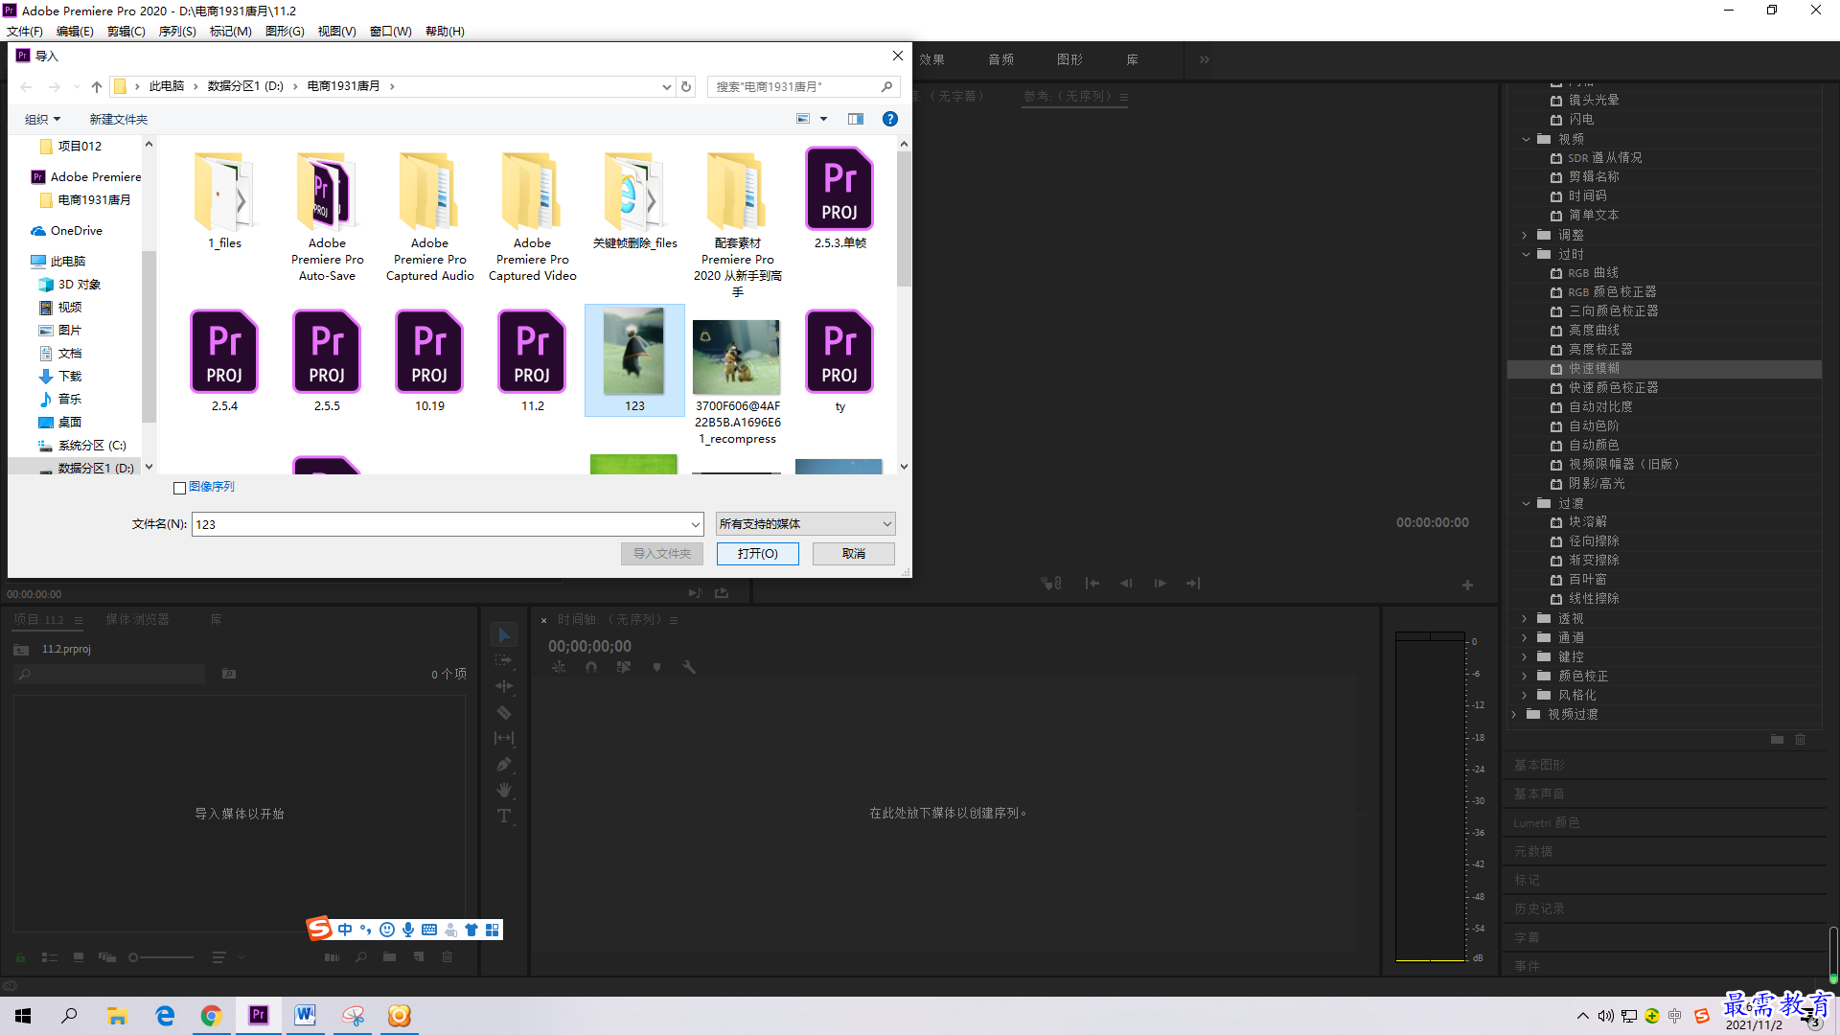Expand the 视频过渡 effects folder

pyautogui.click(x=1514, y=714)
